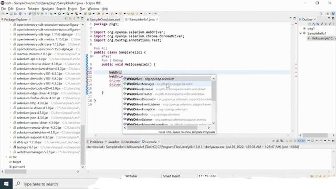
Task: Click Run code lens above Hellosample1
Action: pos(104,60)
